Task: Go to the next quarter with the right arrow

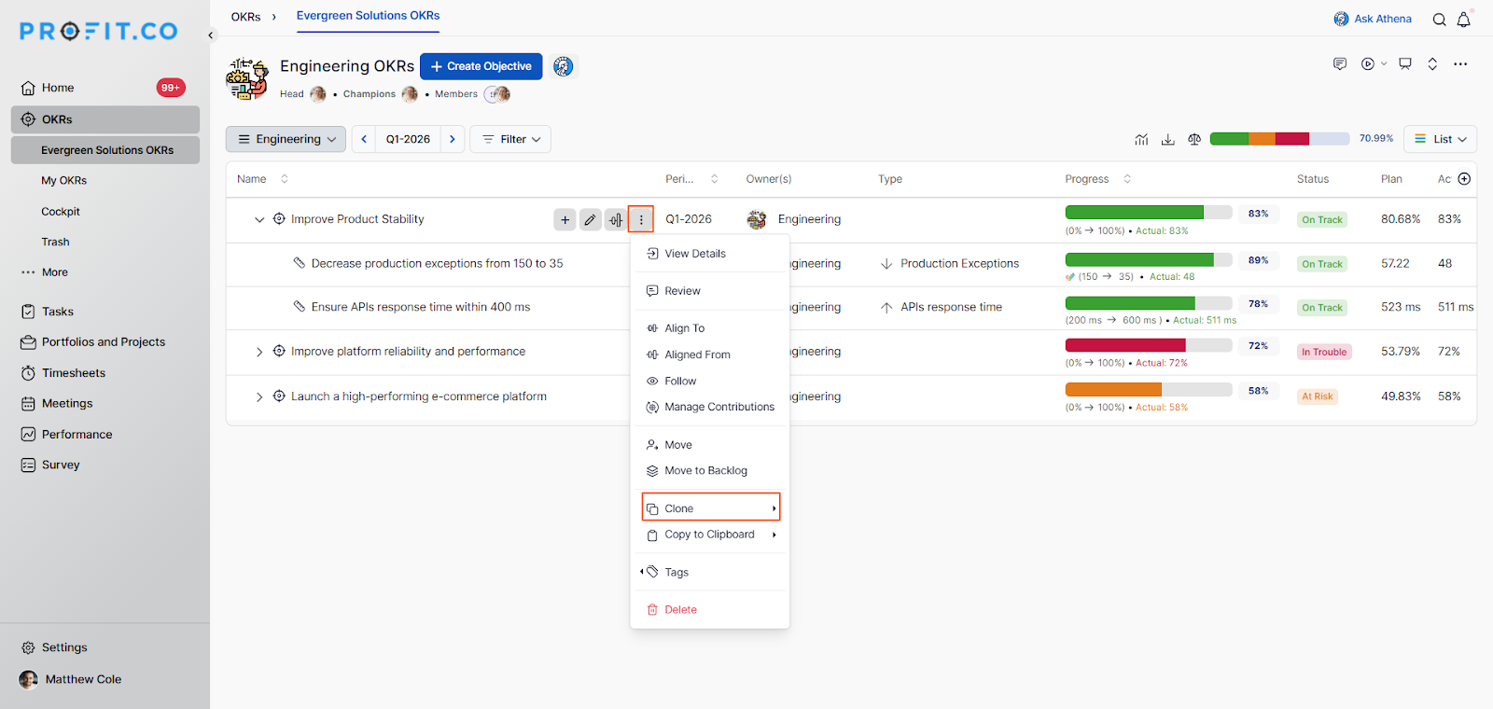Action: pyautogui.click(x=453, y=139)
